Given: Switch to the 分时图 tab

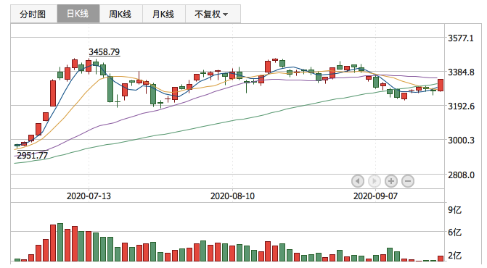Looking at the screenshot, I should (x=33, y=14).
